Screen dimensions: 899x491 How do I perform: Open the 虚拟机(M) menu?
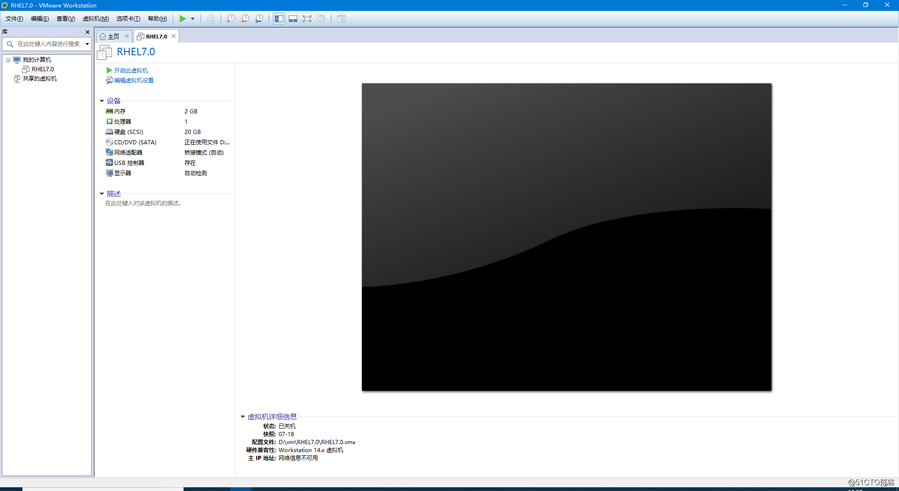[x=96, y=19]
